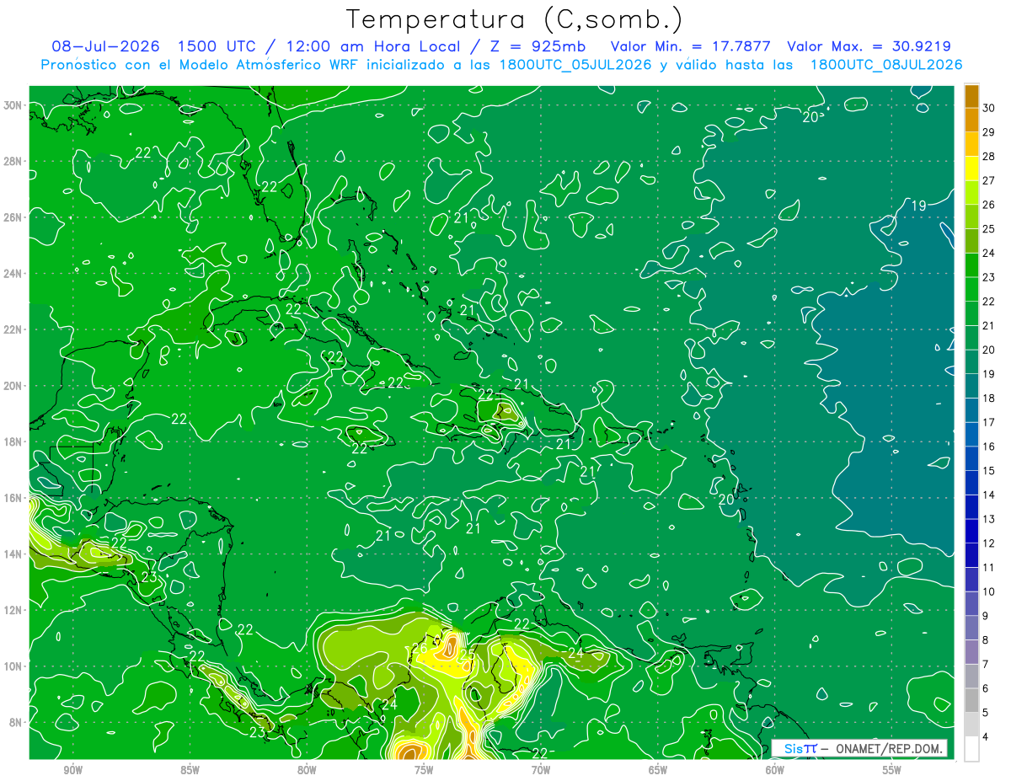Click the 10N latitude axis label
The image size is (1011, 781).
(13, 666)
